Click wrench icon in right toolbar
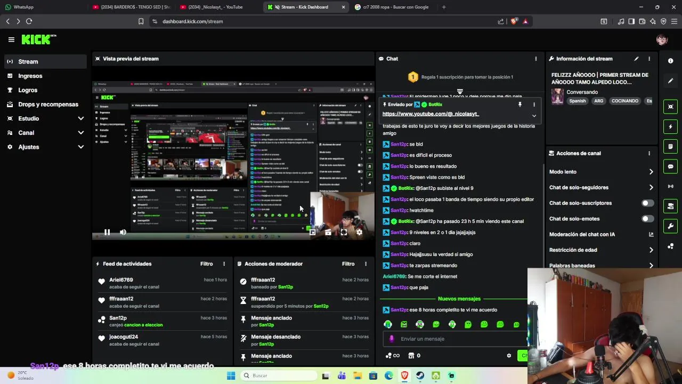 (x=670, y=226)
